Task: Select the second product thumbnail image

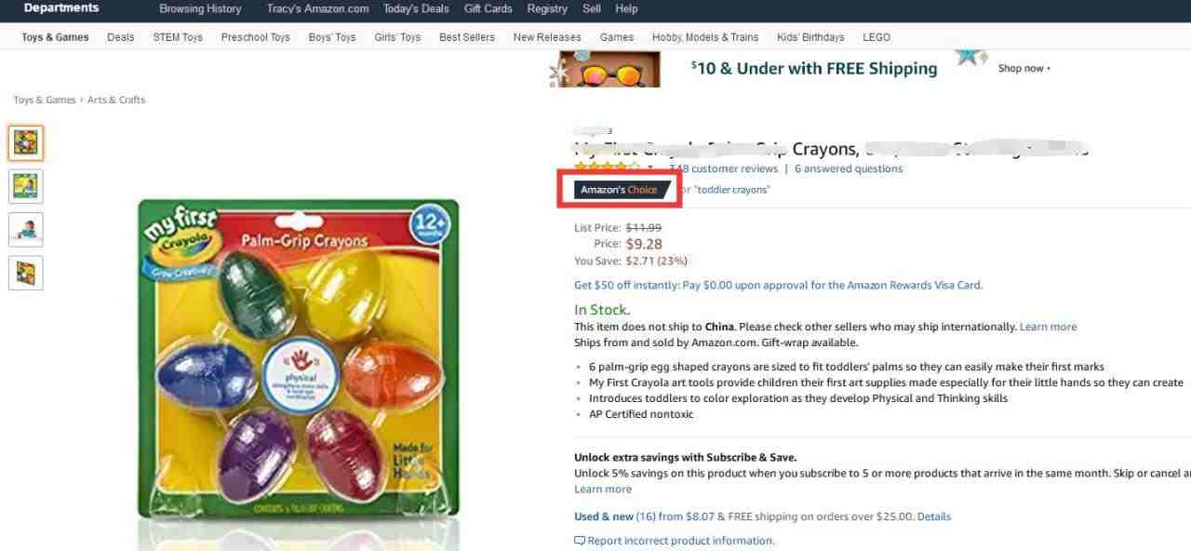Action: [x=26, y=186]
